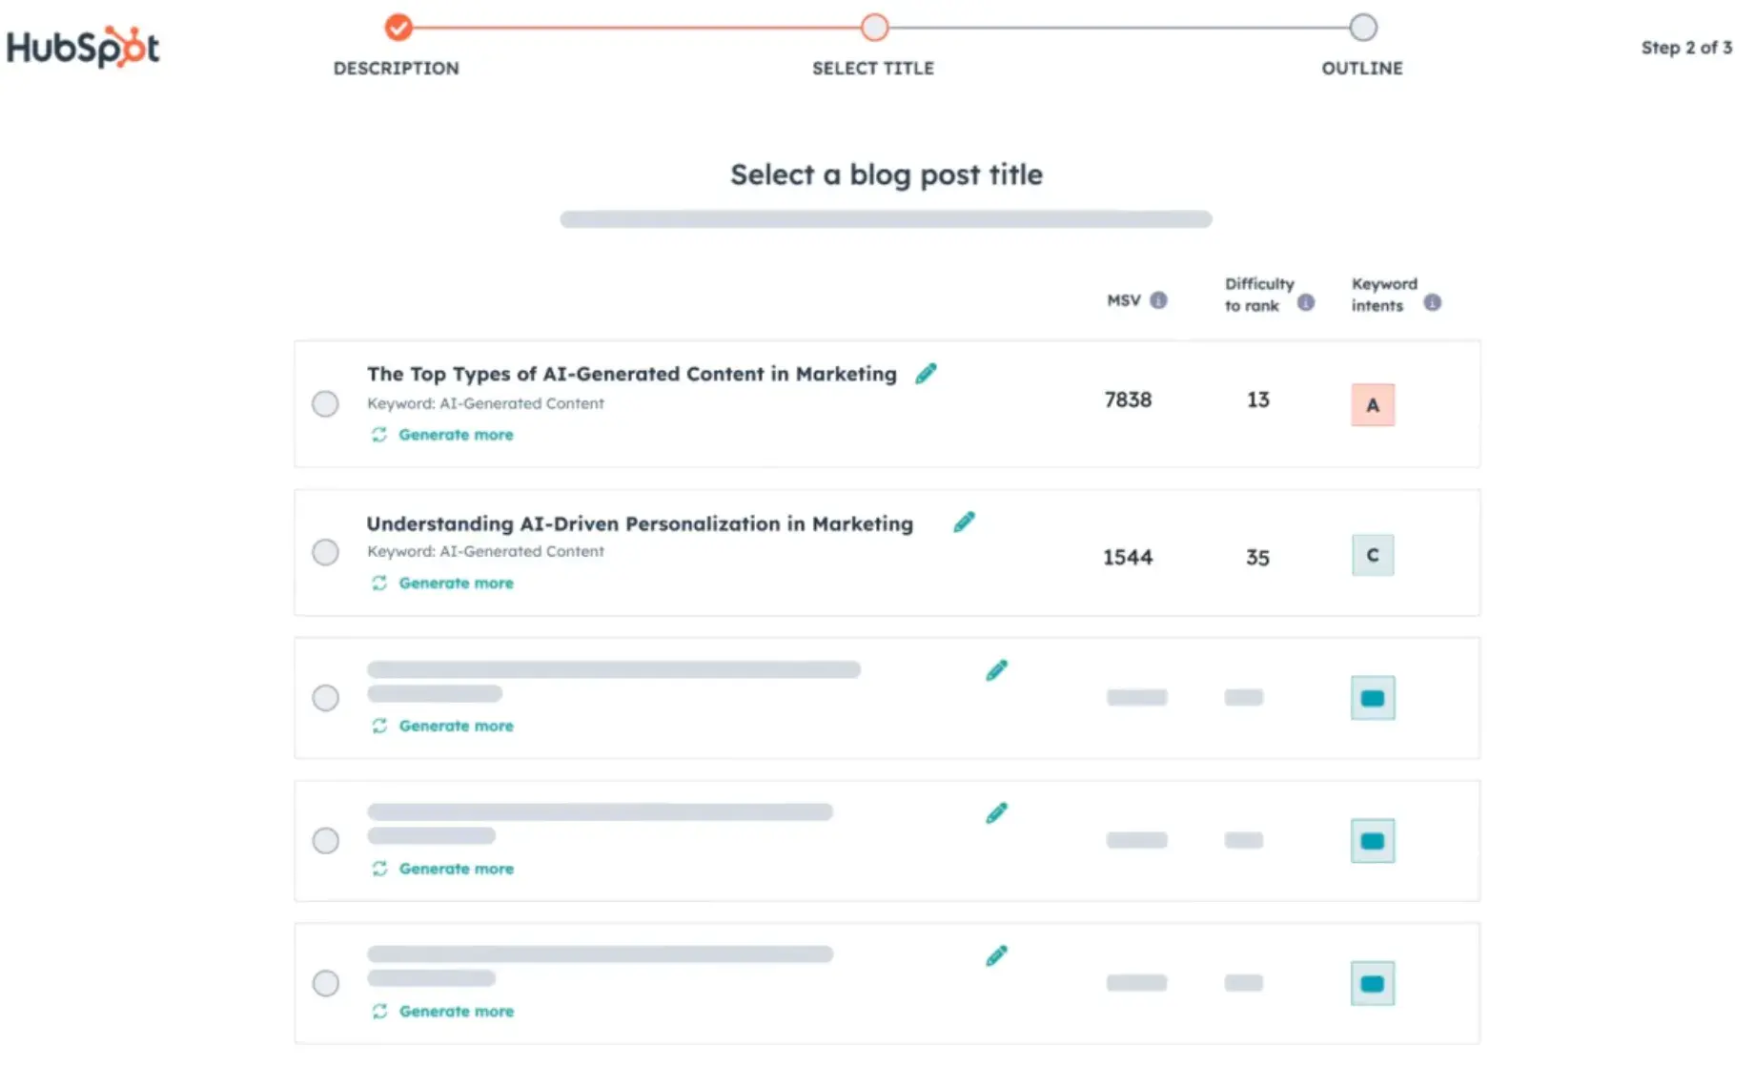Jump to the Outline step circle
Image resolution: width=1755 pixels, height=1066 pixels.
click(x=1363, y=28)
